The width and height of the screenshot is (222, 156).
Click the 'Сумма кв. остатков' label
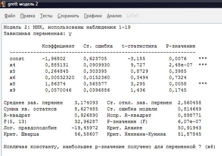(30, 109)
